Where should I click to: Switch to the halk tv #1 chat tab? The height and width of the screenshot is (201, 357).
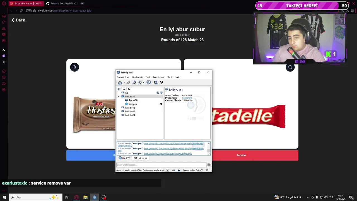pos(141,158)
